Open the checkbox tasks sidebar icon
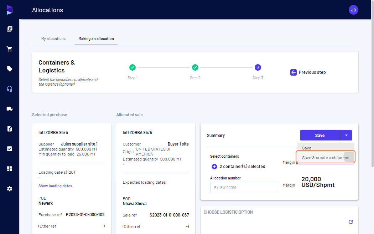 (x=10, y=149)
